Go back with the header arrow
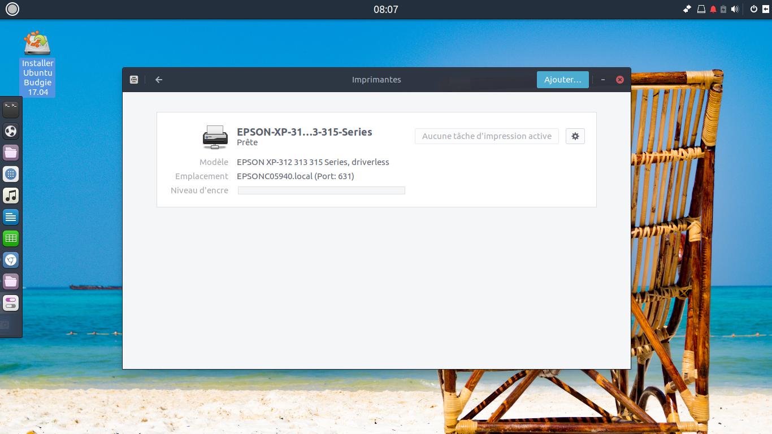 tap(159, 80)
